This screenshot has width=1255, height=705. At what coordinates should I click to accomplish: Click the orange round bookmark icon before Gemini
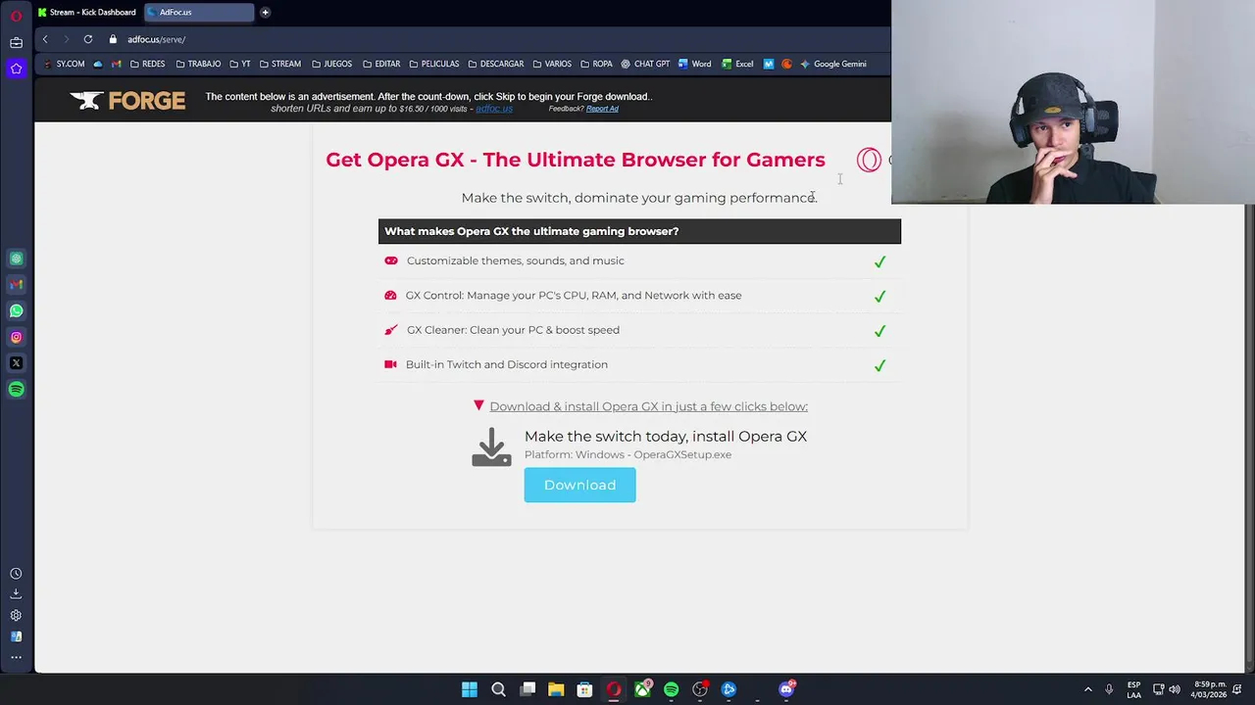[x=786, y=64]
